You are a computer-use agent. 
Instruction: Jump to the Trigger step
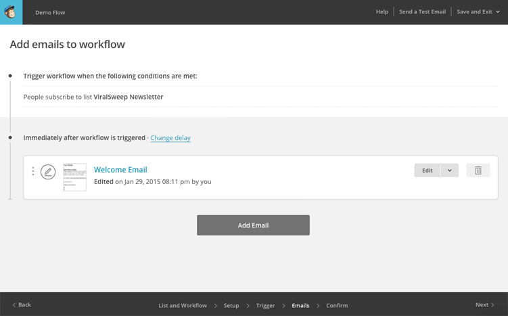coord(265,305)
